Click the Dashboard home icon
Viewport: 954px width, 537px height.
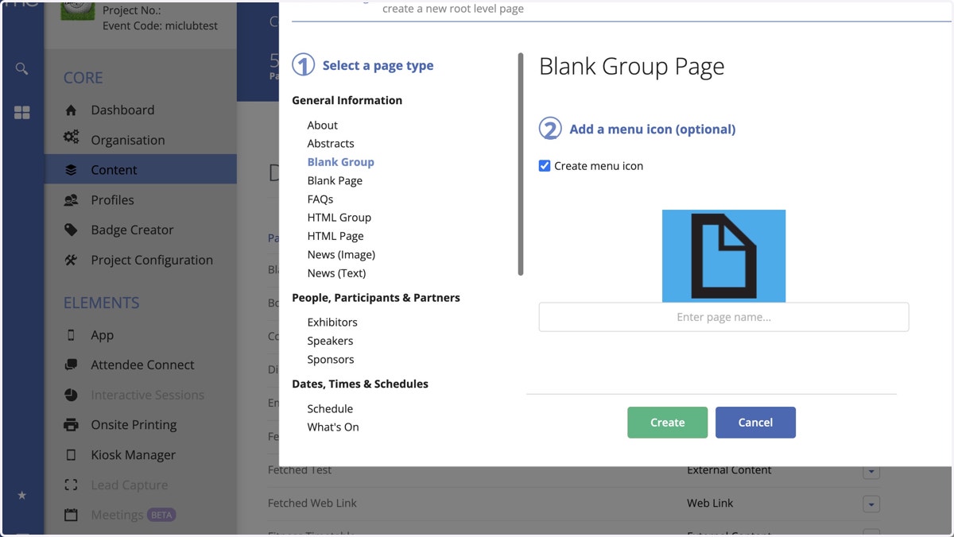(71, 110)
